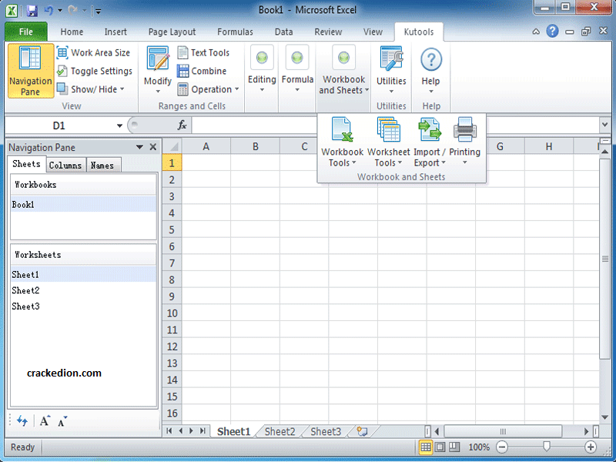This screenshot has width=616, height=462.
Task: Close the Navigation Pane
Action: (x=153, y=147)
